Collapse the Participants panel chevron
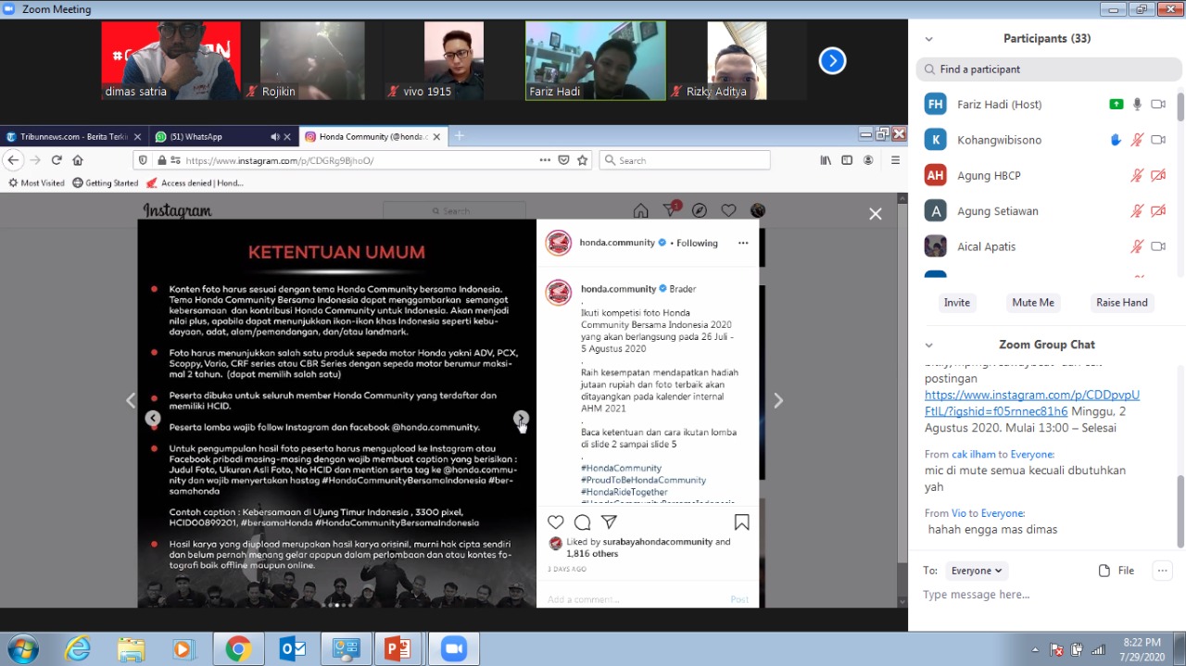 point(929,39)
